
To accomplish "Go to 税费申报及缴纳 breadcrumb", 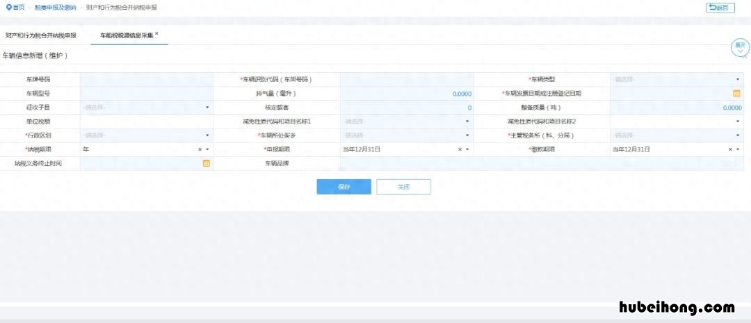I will [x=57, y=8].
